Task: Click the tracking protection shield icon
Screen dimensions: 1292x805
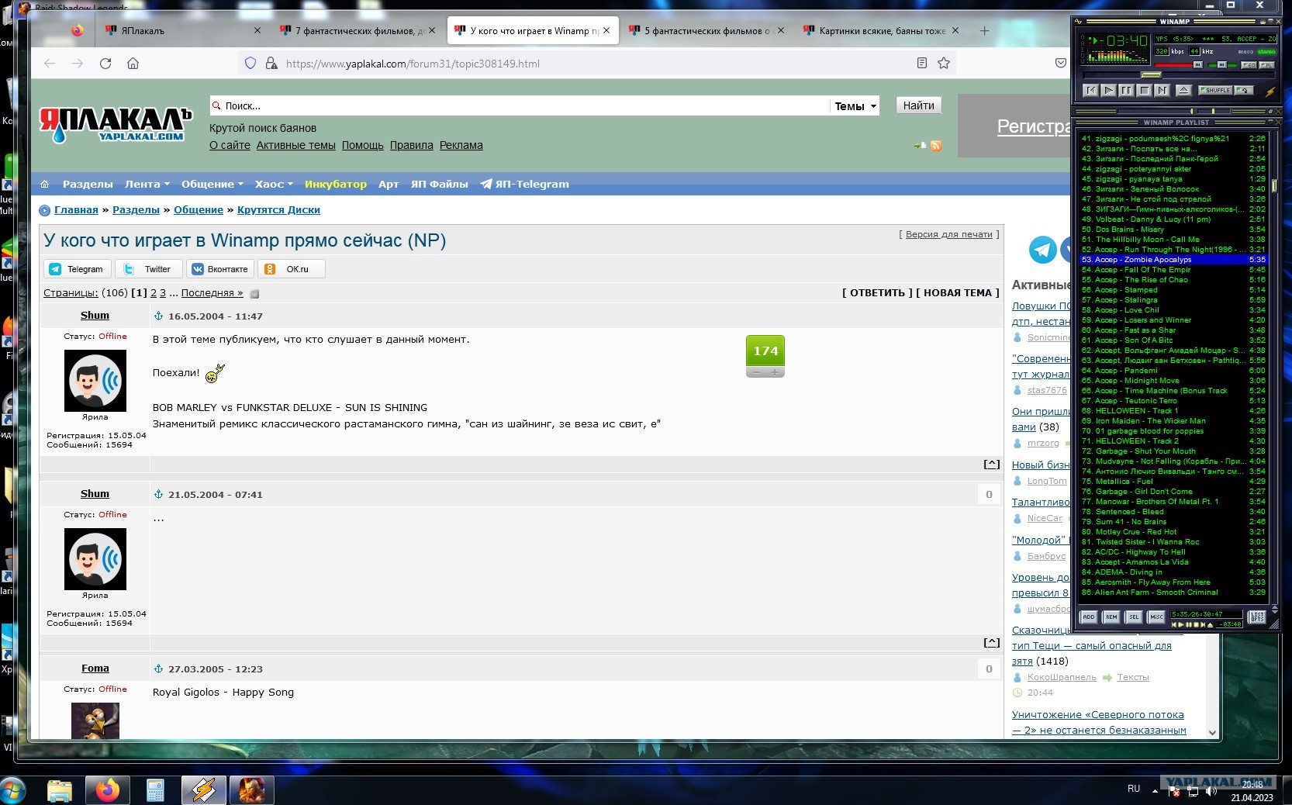Action: 250,64
